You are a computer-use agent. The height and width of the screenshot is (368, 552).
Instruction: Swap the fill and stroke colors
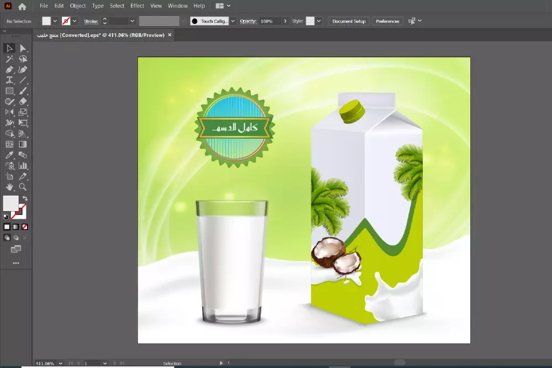26,198
